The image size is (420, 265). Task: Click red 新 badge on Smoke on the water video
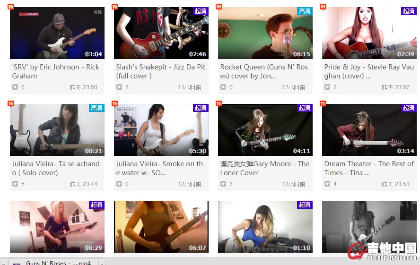(x=115, y=103)
